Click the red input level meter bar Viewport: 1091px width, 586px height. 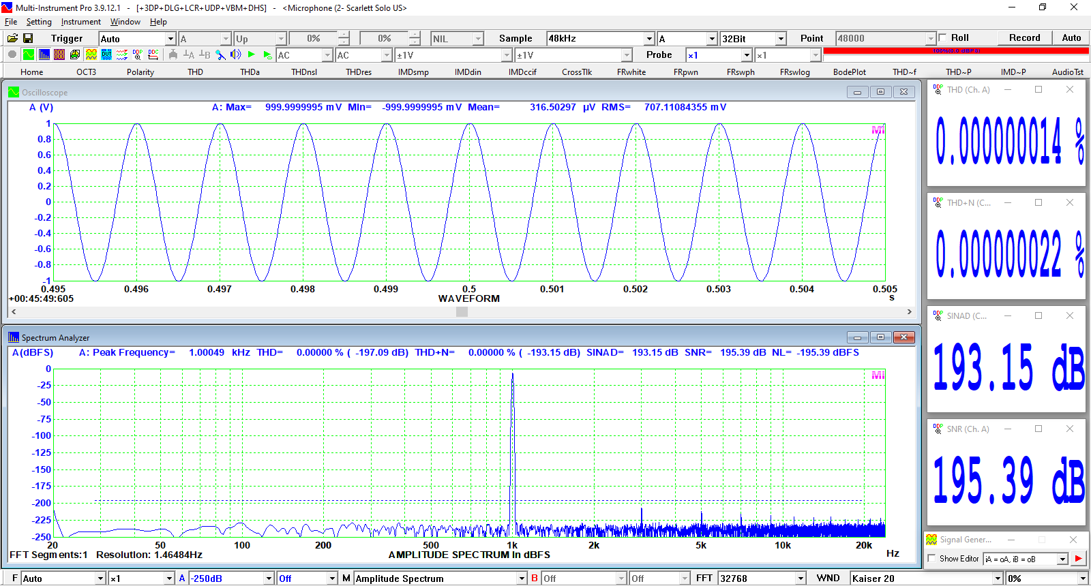[956, 50]
